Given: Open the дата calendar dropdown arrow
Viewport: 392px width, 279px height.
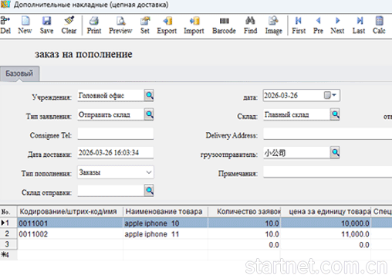Looking at the screenshot, I should click(334, 95).
